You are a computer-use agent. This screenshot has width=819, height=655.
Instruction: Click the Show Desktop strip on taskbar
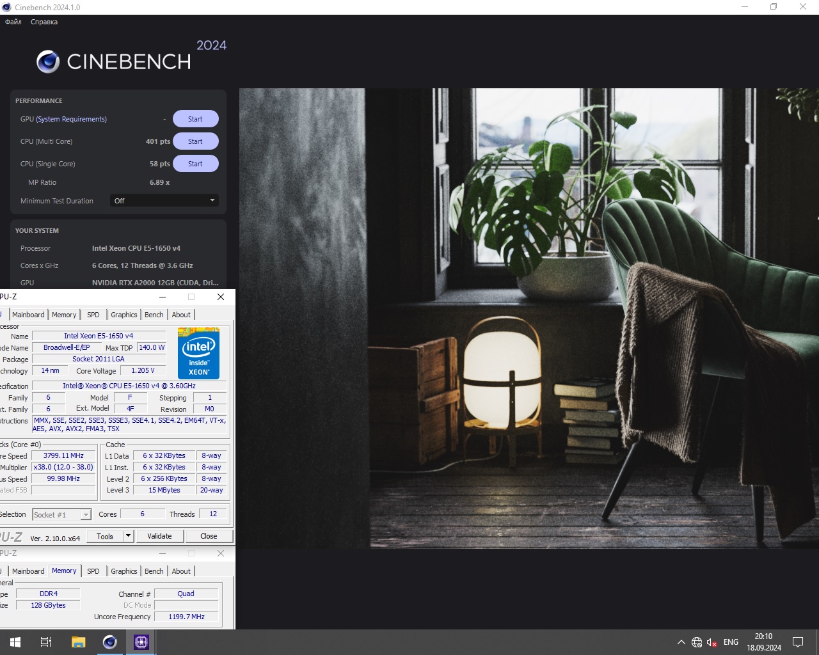point(817,642)
